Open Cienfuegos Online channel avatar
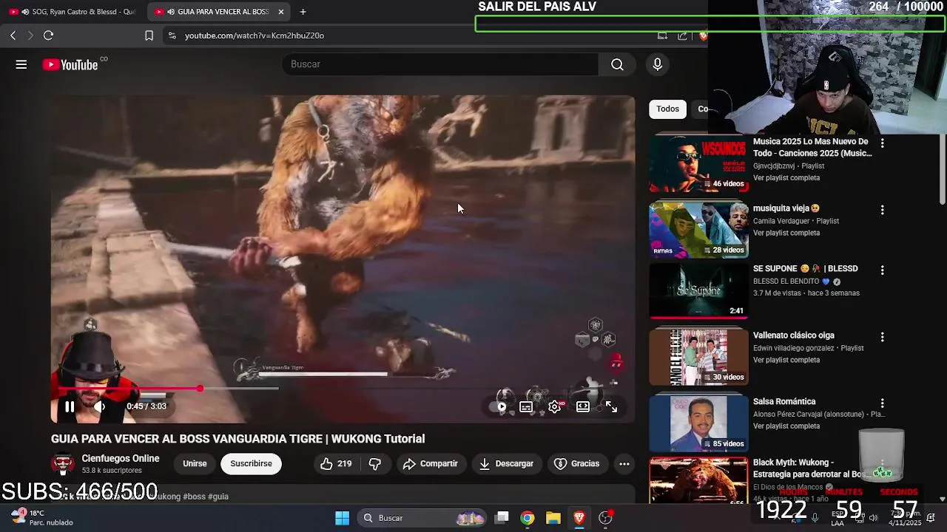The image size is (947, 532). pos(63,464)
